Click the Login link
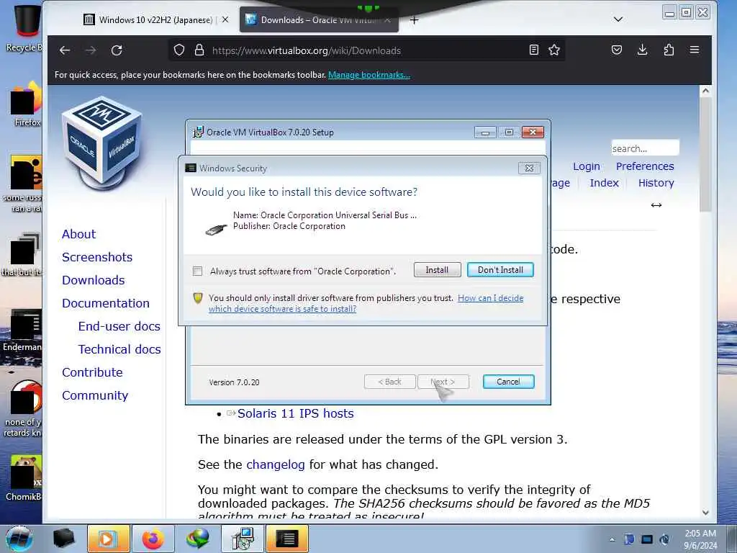This screenshot has height=553, width=737. pos(586,166)
